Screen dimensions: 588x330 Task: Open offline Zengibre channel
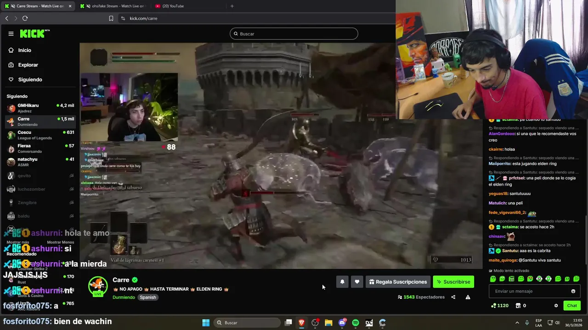coord(40,203)
